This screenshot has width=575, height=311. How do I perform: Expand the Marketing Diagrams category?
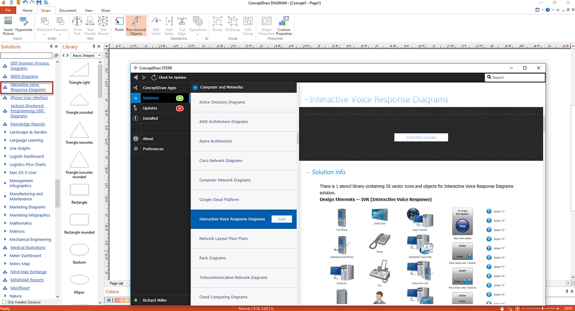pos(5,207)
